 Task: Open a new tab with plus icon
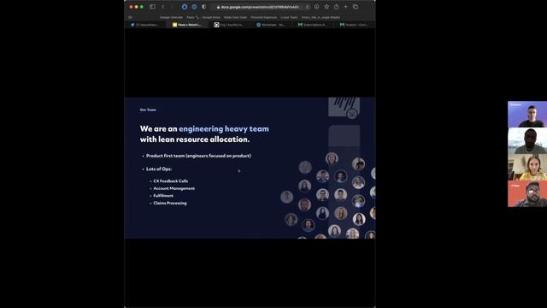pos(345,7)
